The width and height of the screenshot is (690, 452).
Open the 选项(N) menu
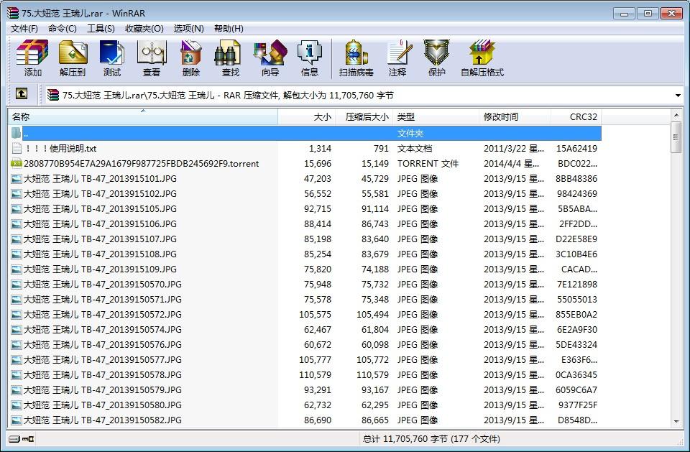[x=189, y=29]
